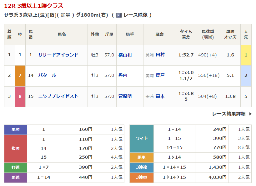Expand レース結果詳細 arrow
The image size is (256, 186).
250,114
